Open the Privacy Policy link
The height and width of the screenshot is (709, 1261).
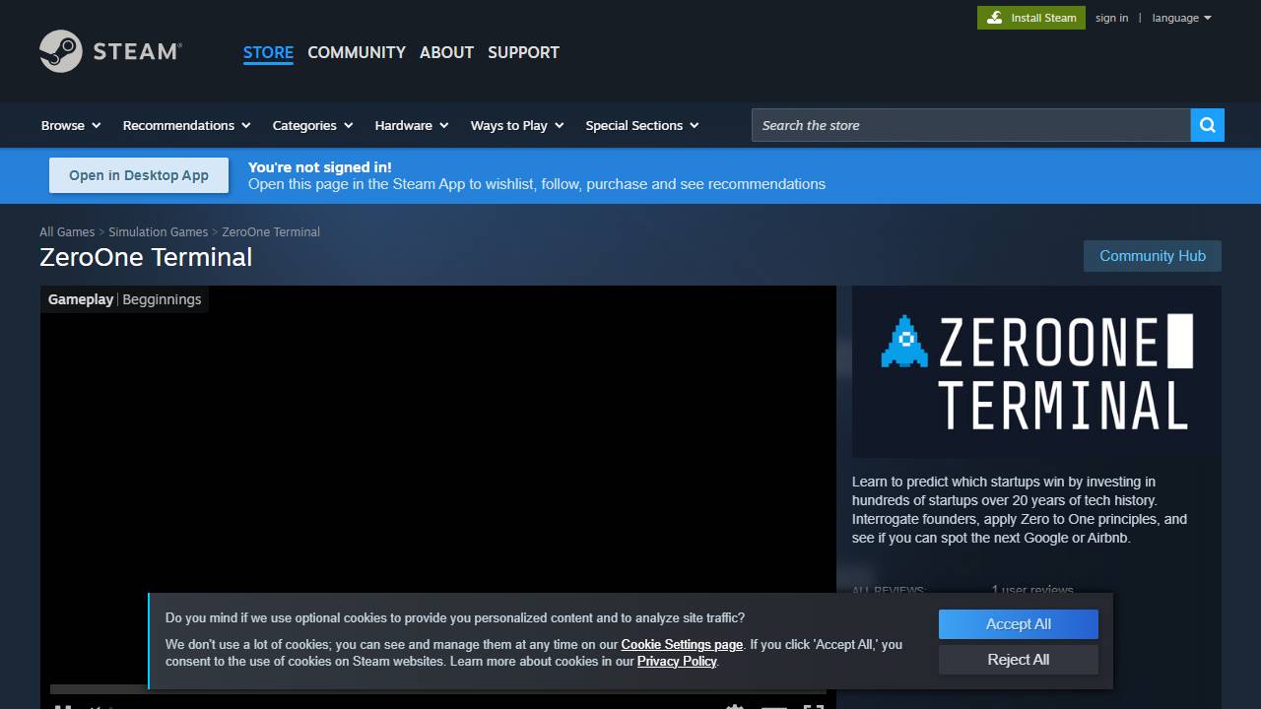point(677,662)
